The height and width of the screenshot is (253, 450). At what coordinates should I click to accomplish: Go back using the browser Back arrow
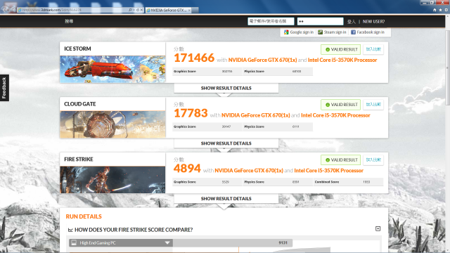tap(5, 9)
